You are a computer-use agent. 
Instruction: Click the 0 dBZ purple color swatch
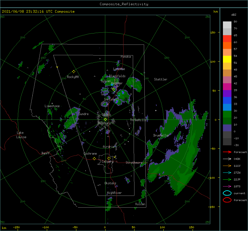click(x=227, y=128)
